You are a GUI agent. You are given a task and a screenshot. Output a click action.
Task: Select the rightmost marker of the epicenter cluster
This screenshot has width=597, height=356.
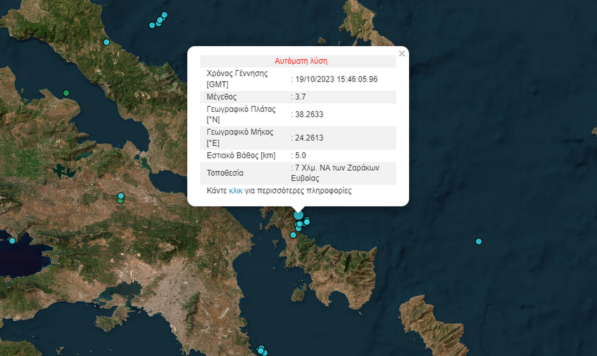307,222
